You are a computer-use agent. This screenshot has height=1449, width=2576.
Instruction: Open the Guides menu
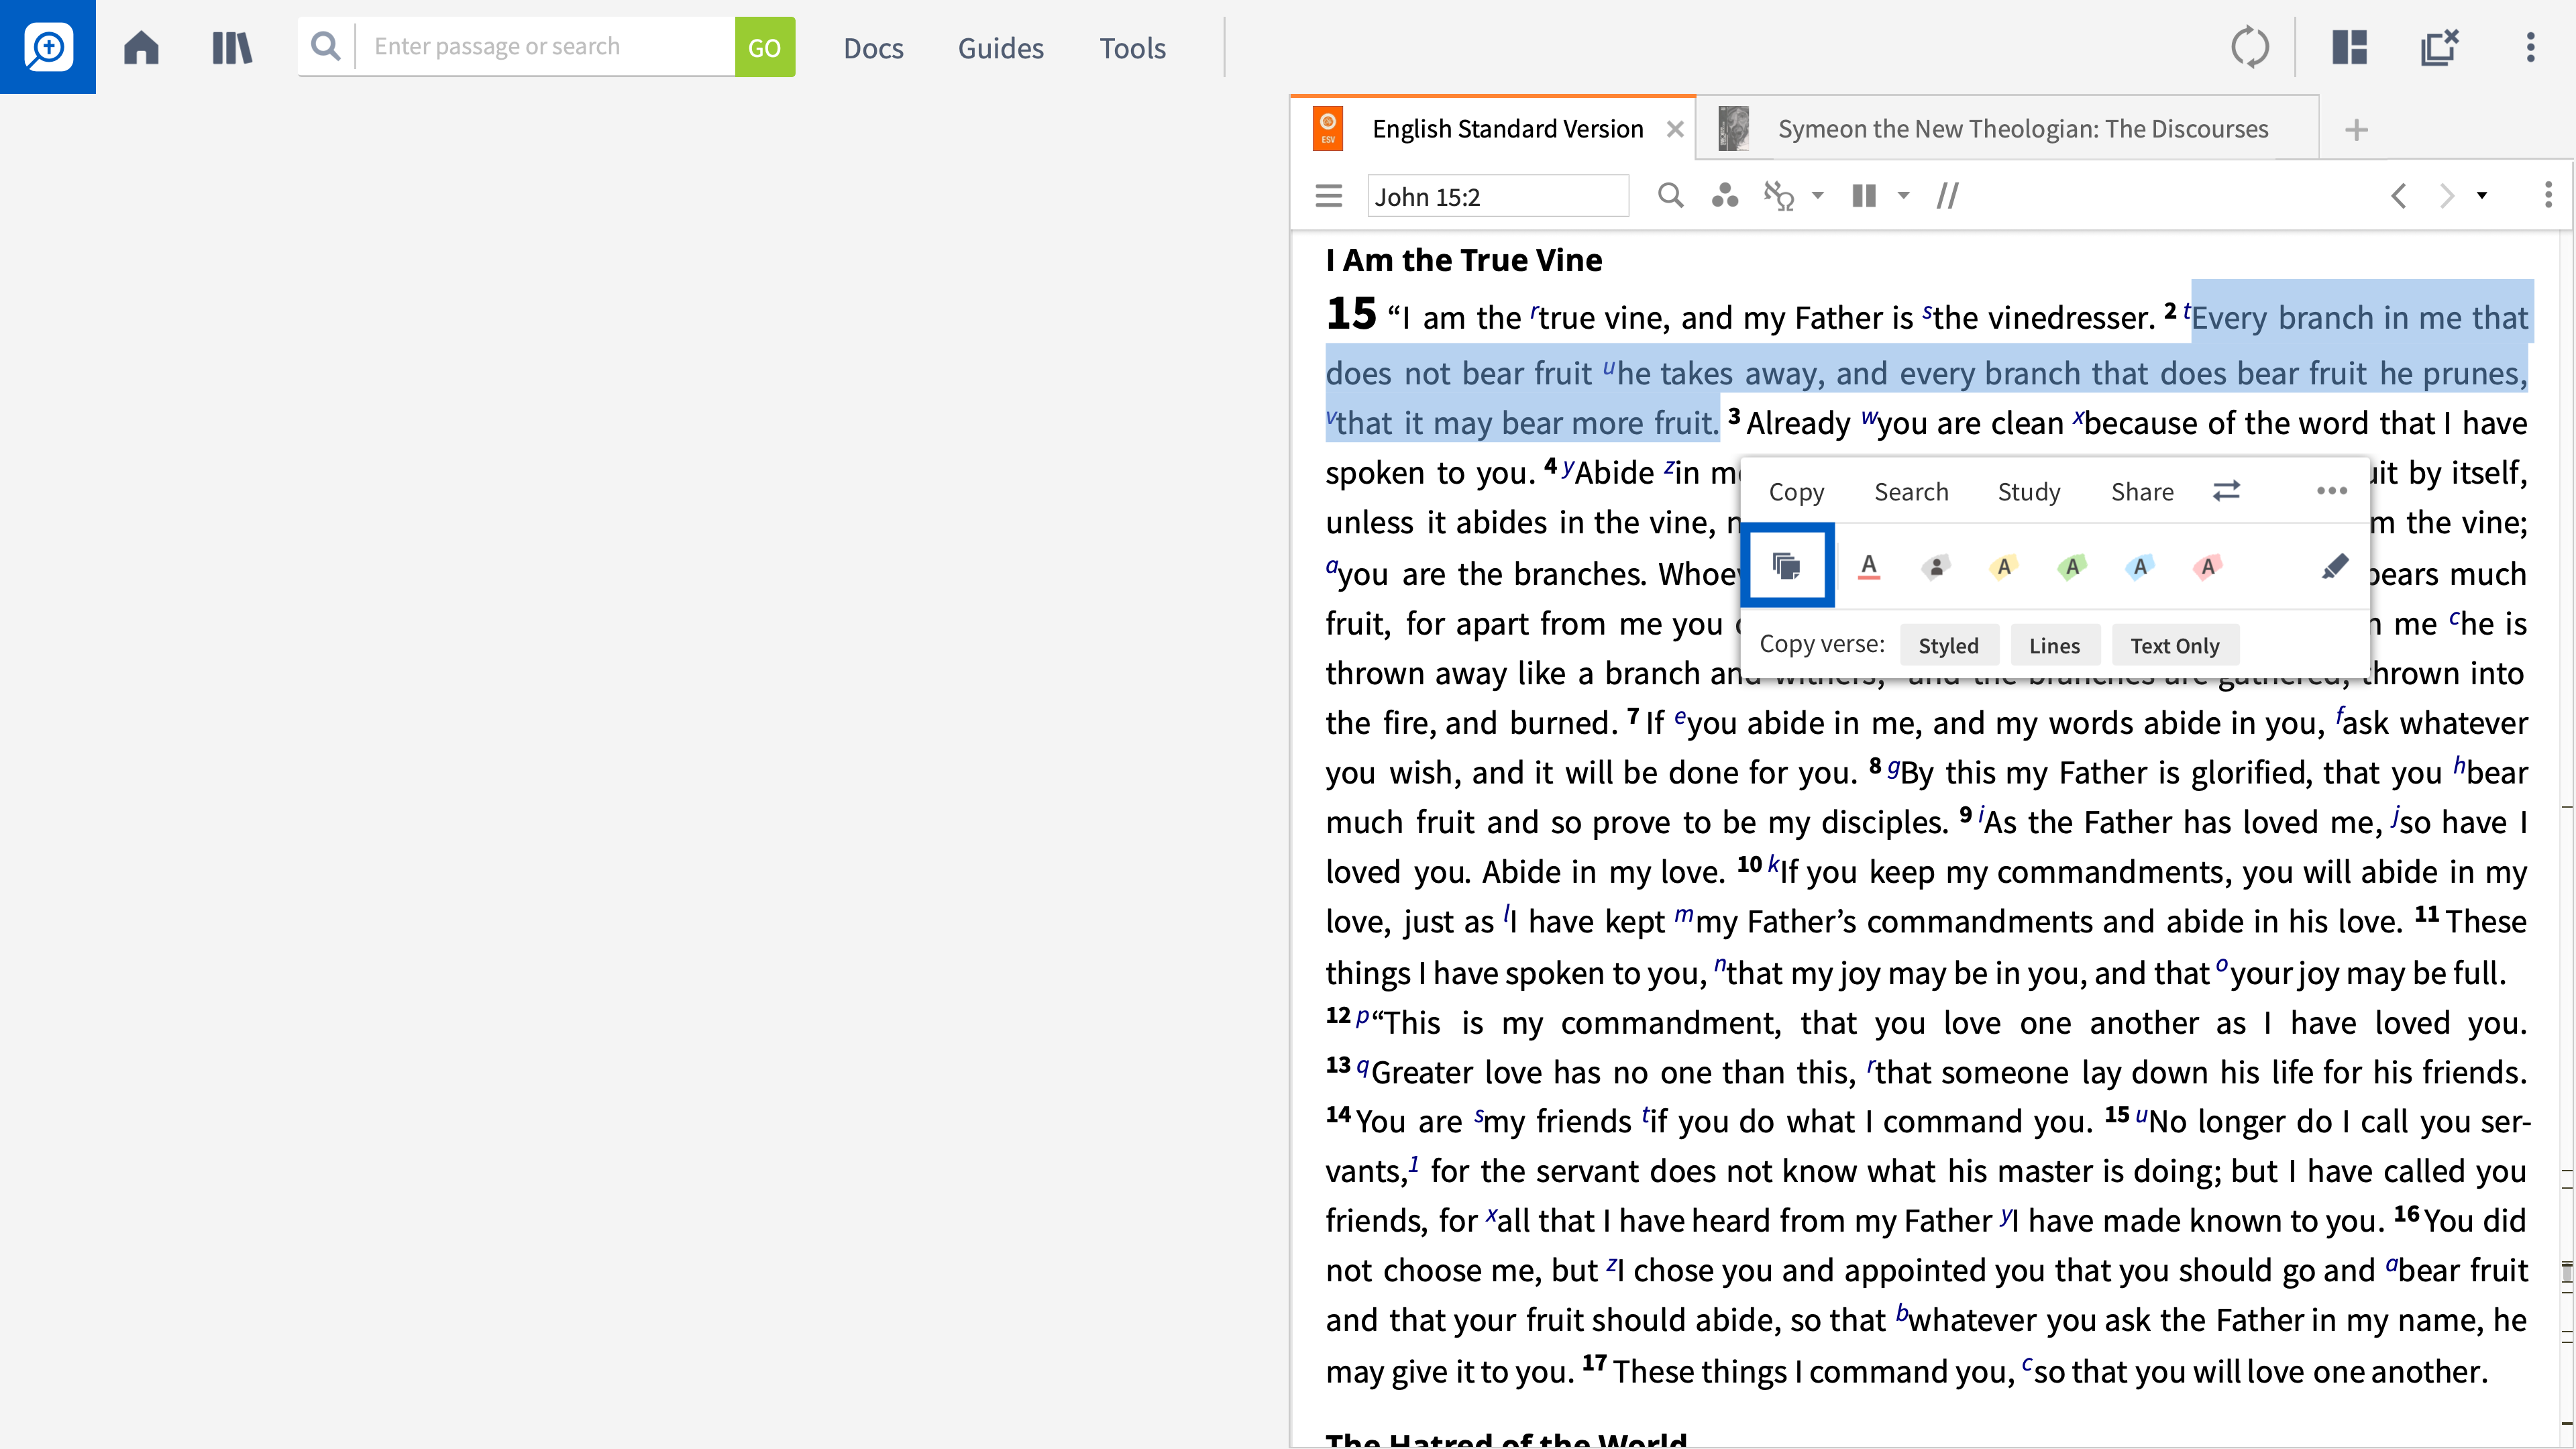[x=1000, y=48]
